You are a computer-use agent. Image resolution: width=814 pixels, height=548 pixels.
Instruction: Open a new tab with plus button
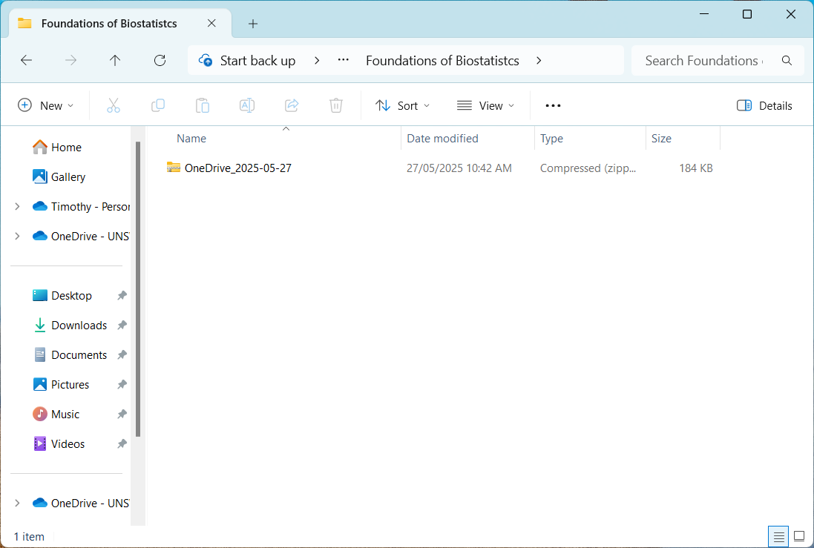tap(253, 24)
